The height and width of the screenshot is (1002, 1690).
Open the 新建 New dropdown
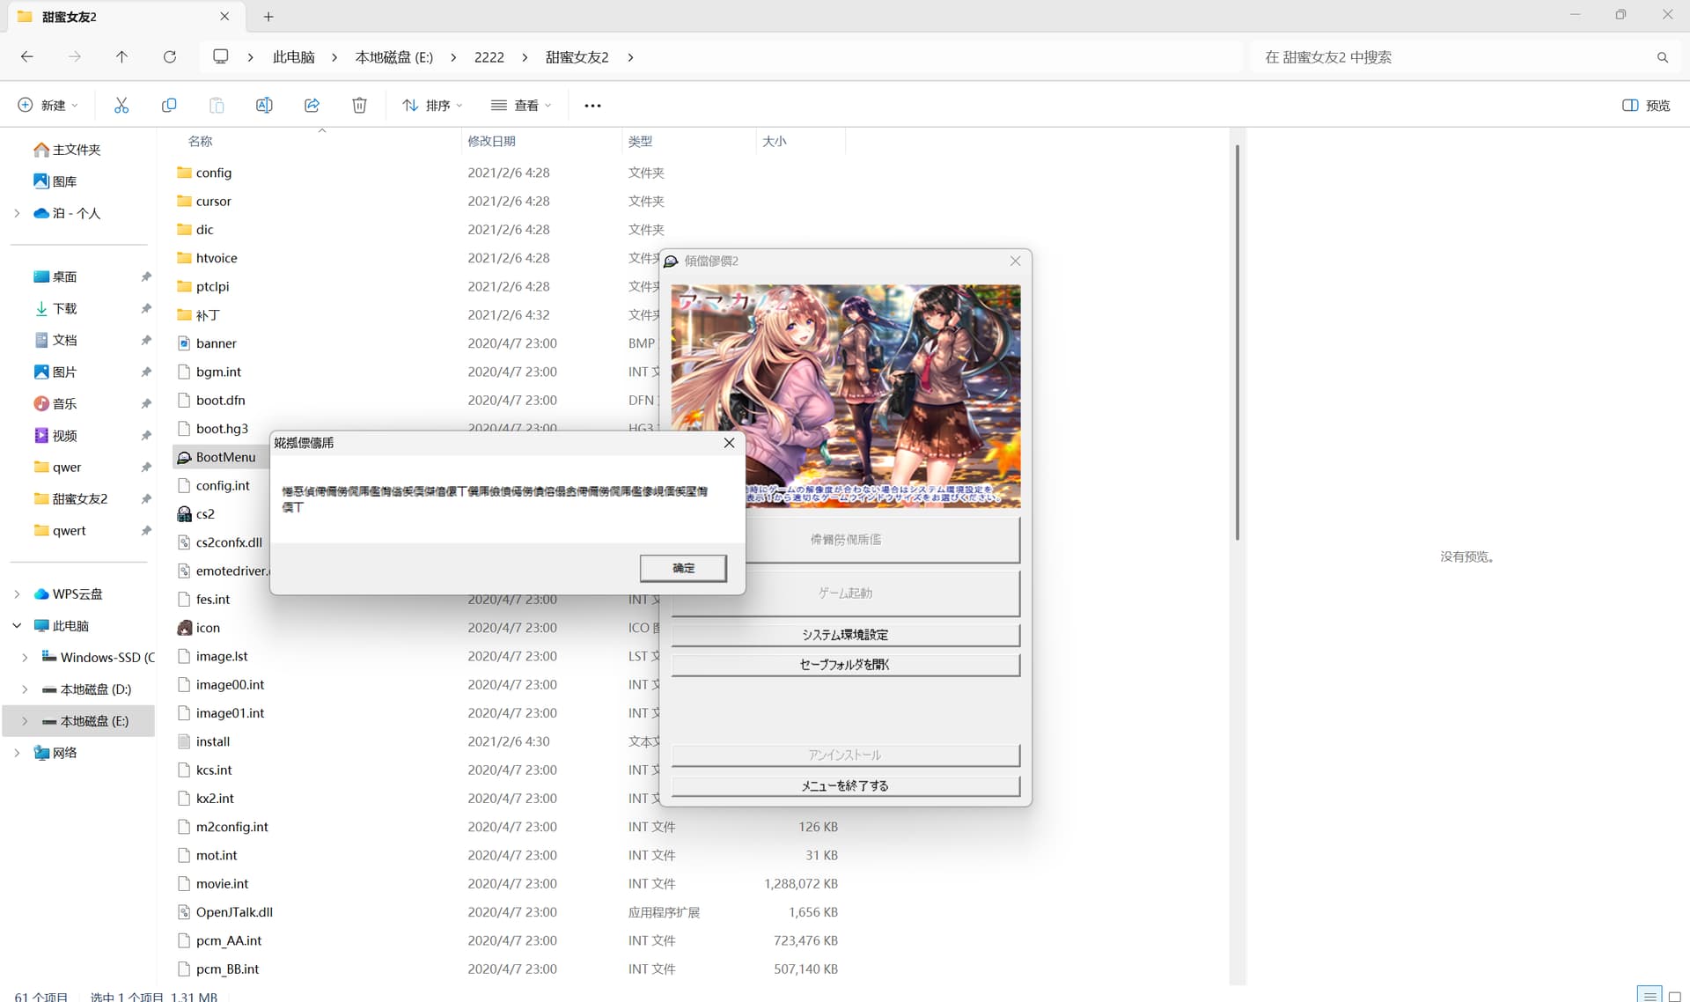[x=48, y=105]
